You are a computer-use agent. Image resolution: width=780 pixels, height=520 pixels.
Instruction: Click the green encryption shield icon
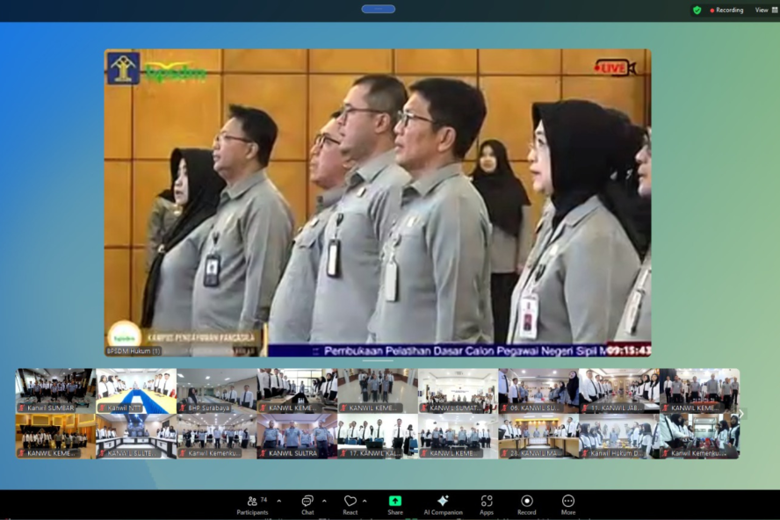point(697,10)
